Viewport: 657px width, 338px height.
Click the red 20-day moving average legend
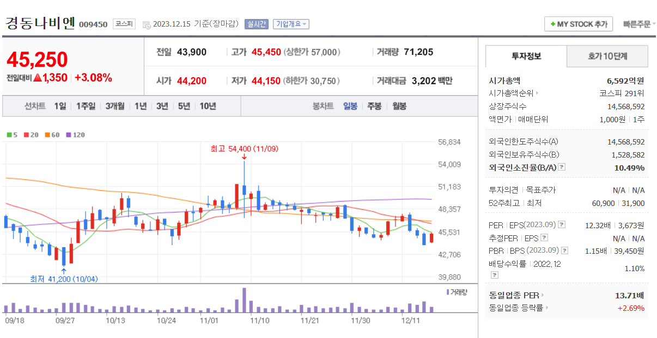pos(31,134)
